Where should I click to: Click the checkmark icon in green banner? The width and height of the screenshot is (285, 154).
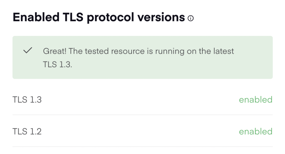(x=28, y=50)
